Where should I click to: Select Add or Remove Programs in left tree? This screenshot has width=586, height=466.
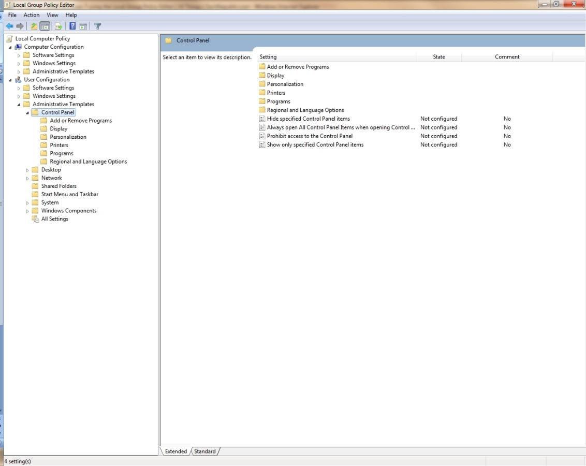coord(81,121)
